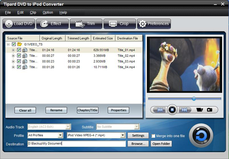229x159 pixels.
Task: Click the 629.551MB estimated size value
Action: [101, 50]
